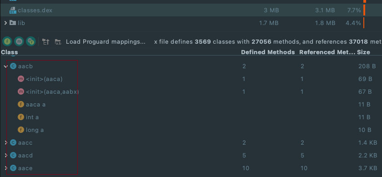Viewport: 382px width, 177px height.
Task: Click the aace class icon
Action: pos(13,168)
